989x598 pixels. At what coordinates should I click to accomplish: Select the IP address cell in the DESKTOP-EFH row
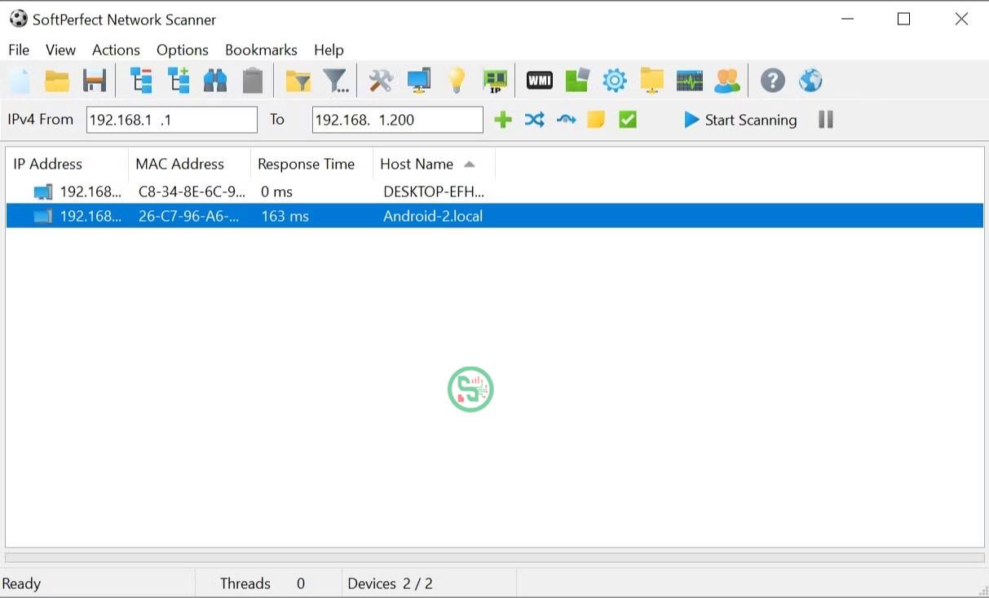click(91, 192)
